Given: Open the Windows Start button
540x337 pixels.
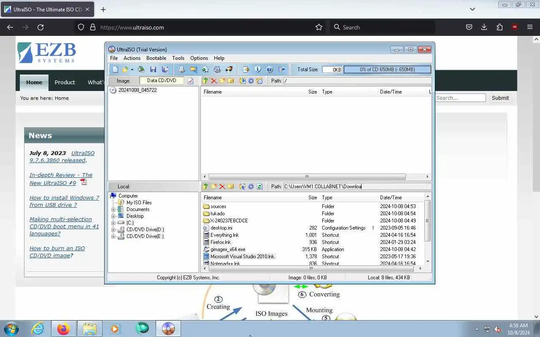Looking at the screenshot, I should coord(11,329).
